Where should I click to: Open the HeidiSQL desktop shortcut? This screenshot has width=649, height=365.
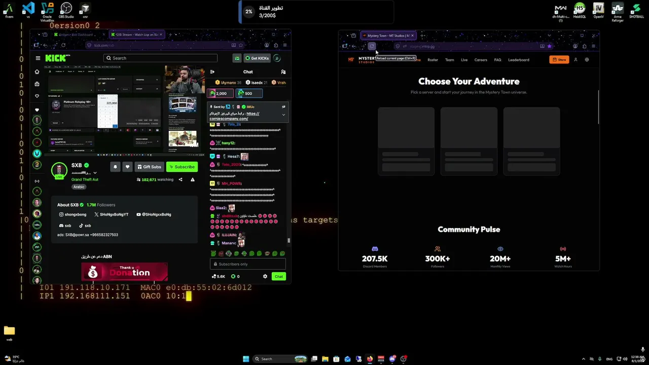pyautogui.click(x=580, y=10)
